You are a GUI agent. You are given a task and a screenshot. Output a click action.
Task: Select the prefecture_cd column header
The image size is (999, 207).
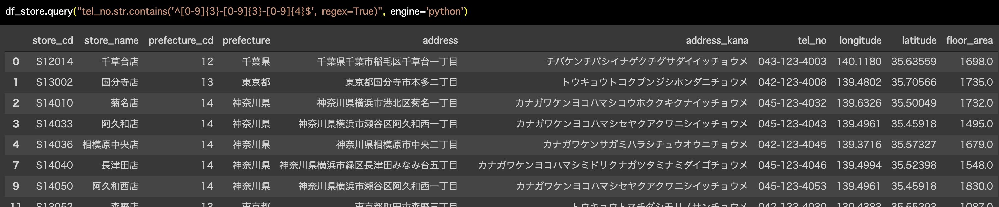pyautogui.click(x=181, y=40)
